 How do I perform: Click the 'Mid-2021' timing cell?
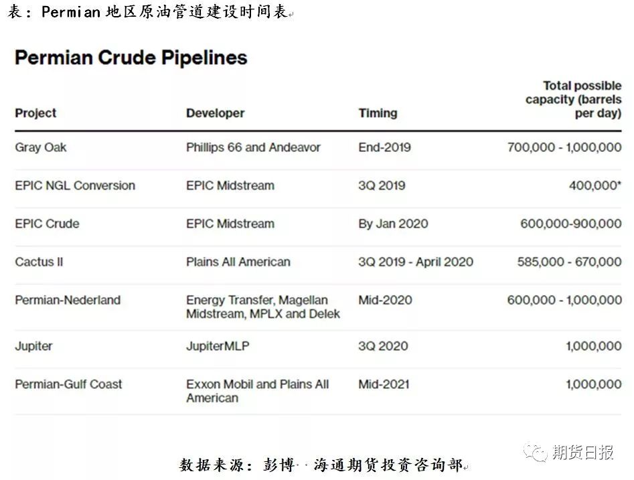[x=384, y=384]
